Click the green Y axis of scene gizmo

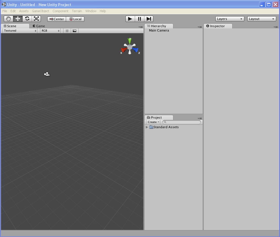(x=130, y=41)
